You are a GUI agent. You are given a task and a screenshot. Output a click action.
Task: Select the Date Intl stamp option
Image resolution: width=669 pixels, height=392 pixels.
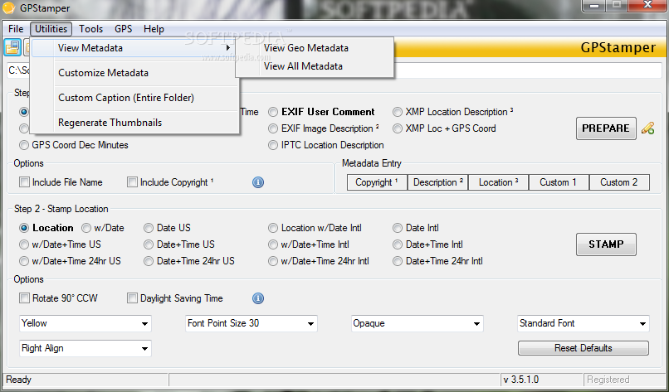(416, 228)
